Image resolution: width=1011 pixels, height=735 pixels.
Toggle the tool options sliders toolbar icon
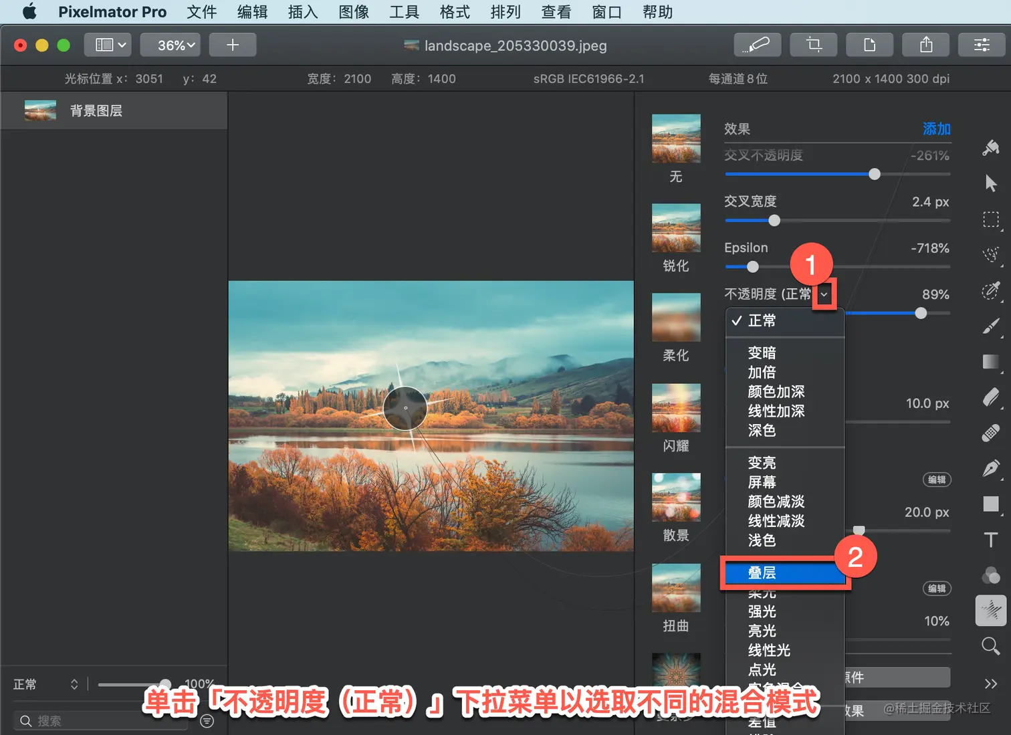(982, 45)
